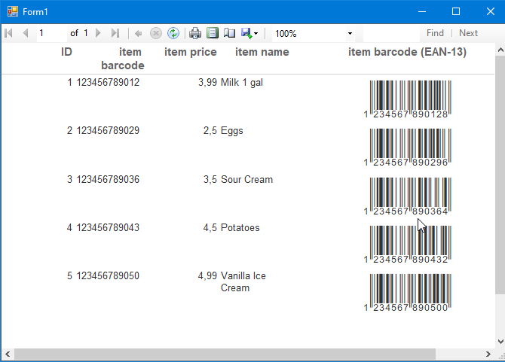
Task: Click the horizontal scrollbar right arrow
Action: [488, 354]
